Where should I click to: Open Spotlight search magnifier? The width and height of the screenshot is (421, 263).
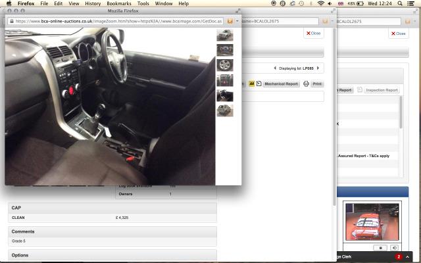click(400, 3)
